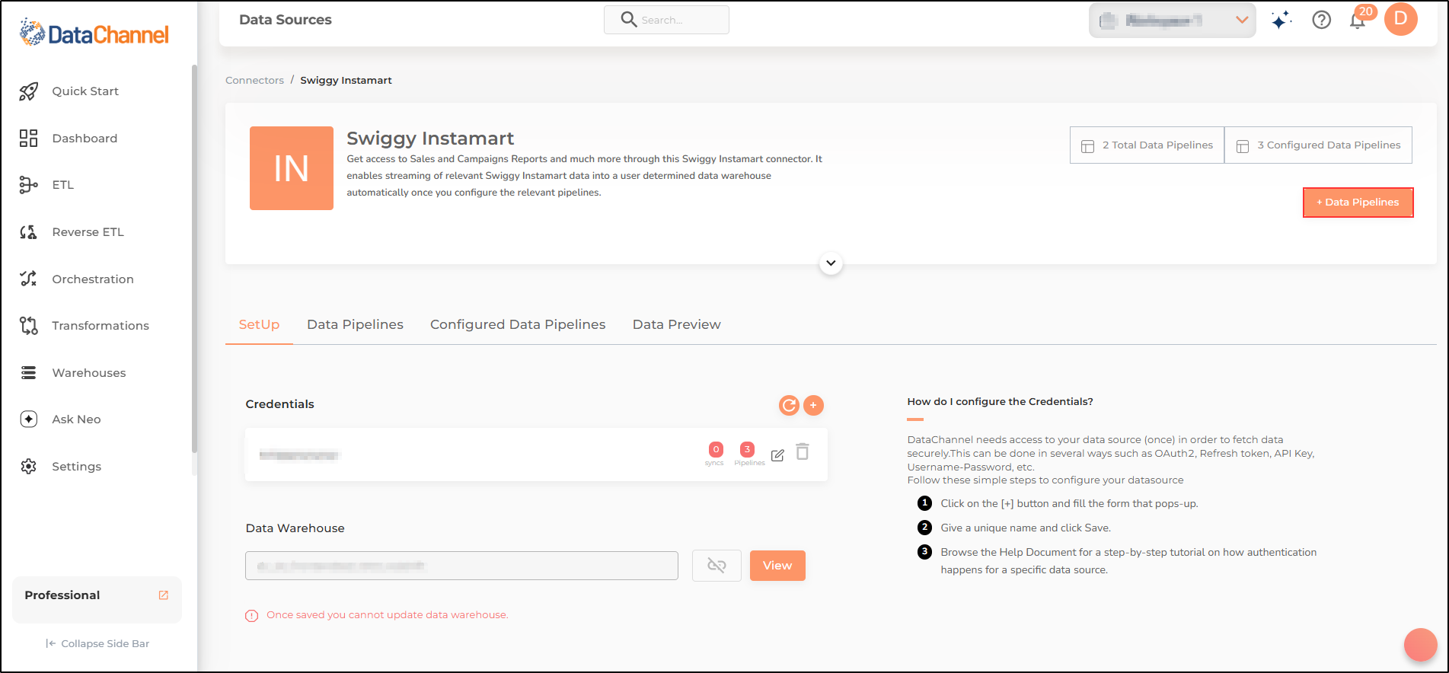Open the Professional plan external link icon
Viewport: 1449px width, 673px height.
click(163, 595)
